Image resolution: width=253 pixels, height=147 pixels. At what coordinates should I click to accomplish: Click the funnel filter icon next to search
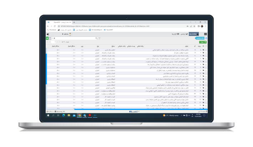[x=100, y=38]
